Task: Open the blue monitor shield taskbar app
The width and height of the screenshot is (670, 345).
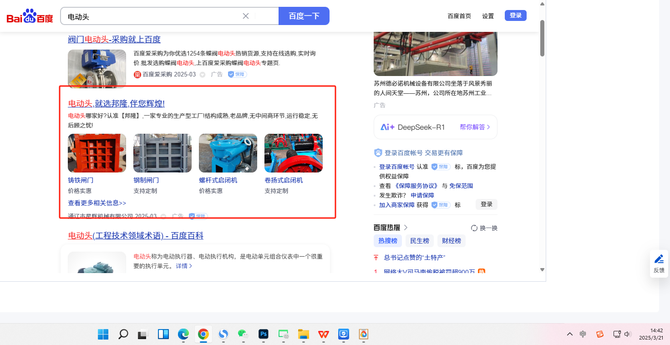Action: tap(344, 335)
